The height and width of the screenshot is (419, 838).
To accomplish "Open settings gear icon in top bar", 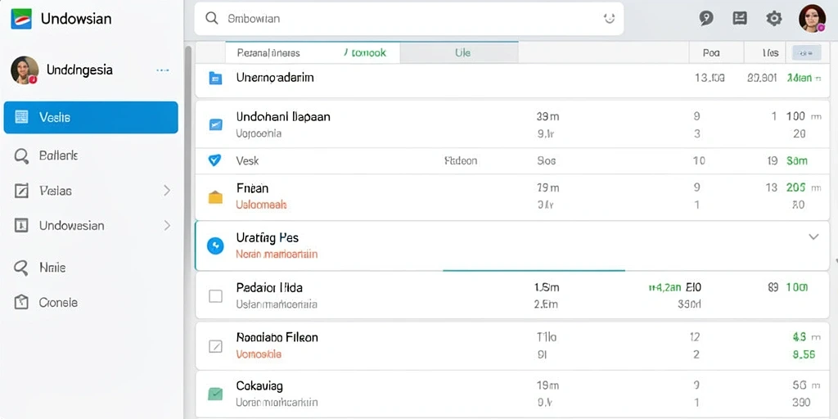I will [x=773, y=19].
